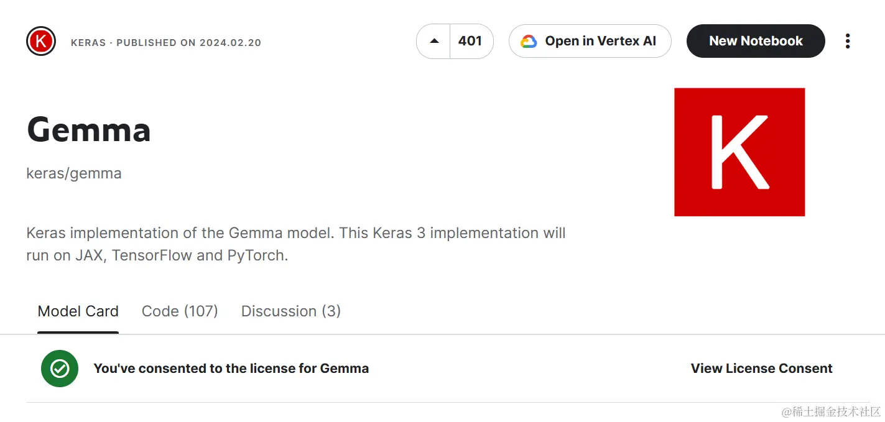Go to the Discussion (3) tab
This screenshot has height=422, width=885.
(291, 311)
